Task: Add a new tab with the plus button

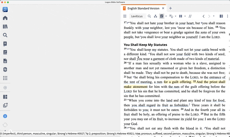Action: [x=170, y=8]
